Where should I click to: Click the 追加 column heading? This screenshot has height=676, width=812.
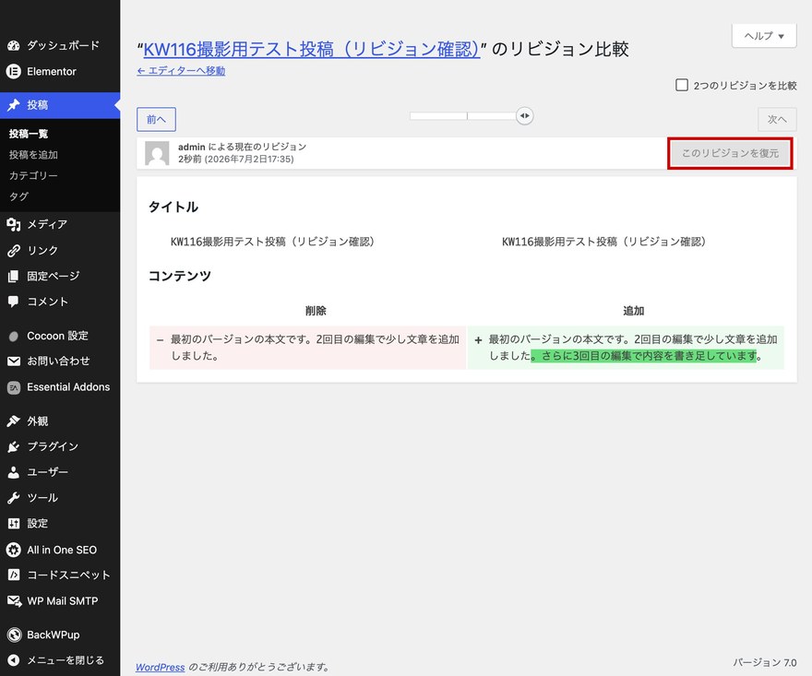pyautogui.click(x=633, y=311)
